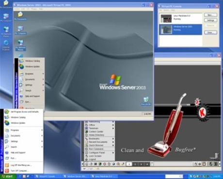Expand Office submenu in the KDE menu
This screenshot has height=179, width=223.
pos(99,125)
